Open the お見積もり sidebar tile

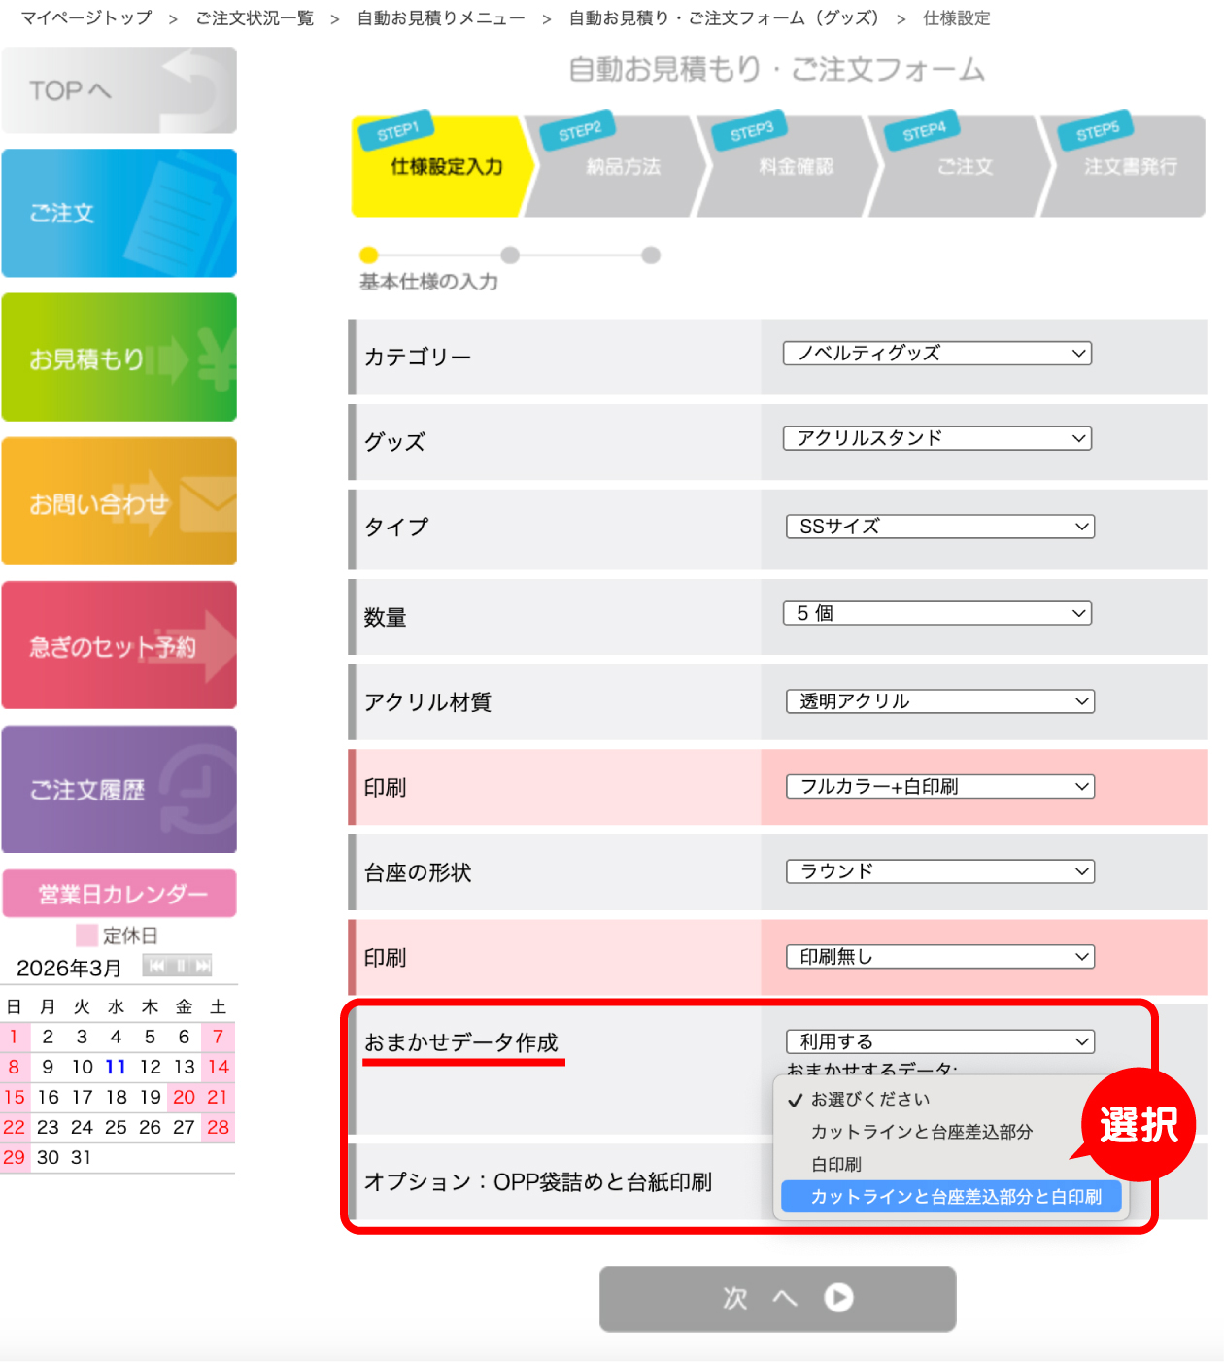(119, 358)
